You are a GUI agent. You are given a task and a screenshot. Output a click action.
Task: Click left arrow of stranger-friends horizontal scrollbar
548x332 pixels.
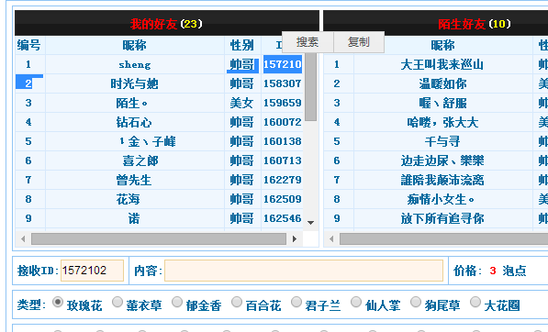tap(331, 239)
